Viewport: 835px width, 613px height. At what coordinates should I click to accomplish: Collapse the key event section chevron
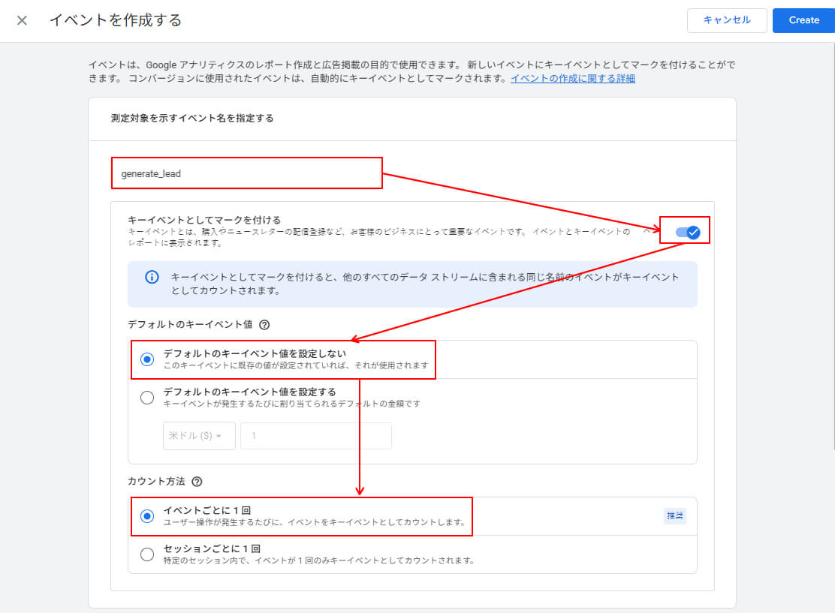click(647, 231)
